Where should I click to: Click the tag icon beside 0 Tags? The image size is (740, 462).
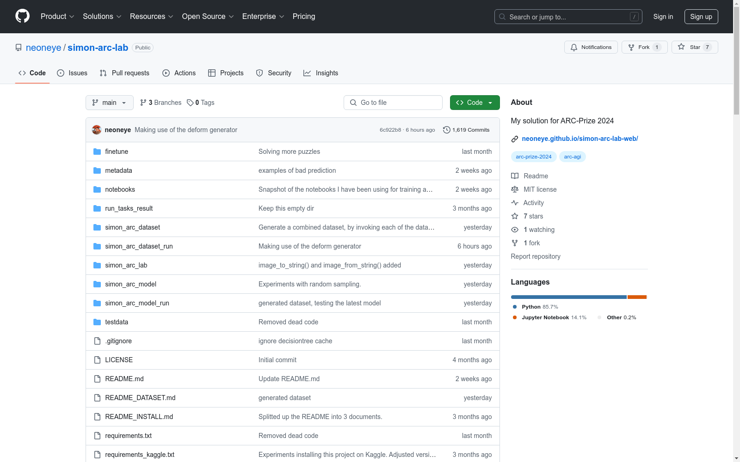[x=190, y=103]
